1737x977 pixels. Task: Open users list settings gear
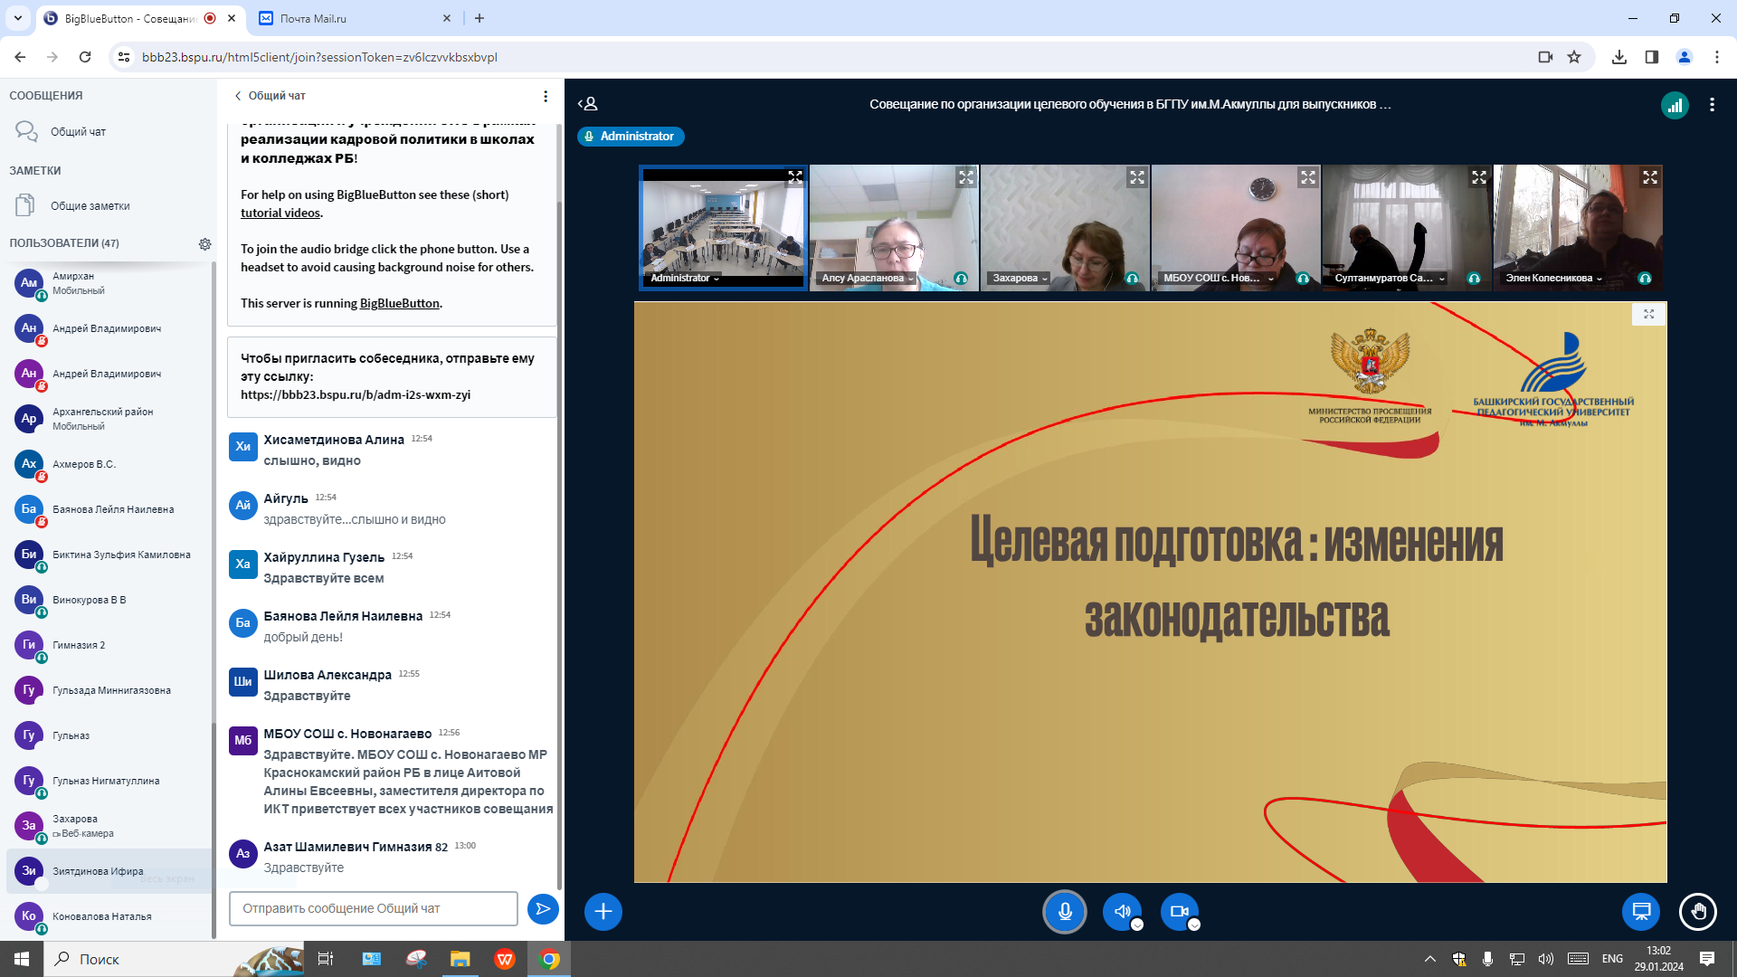pyautogui.click(x=205, y=243)
